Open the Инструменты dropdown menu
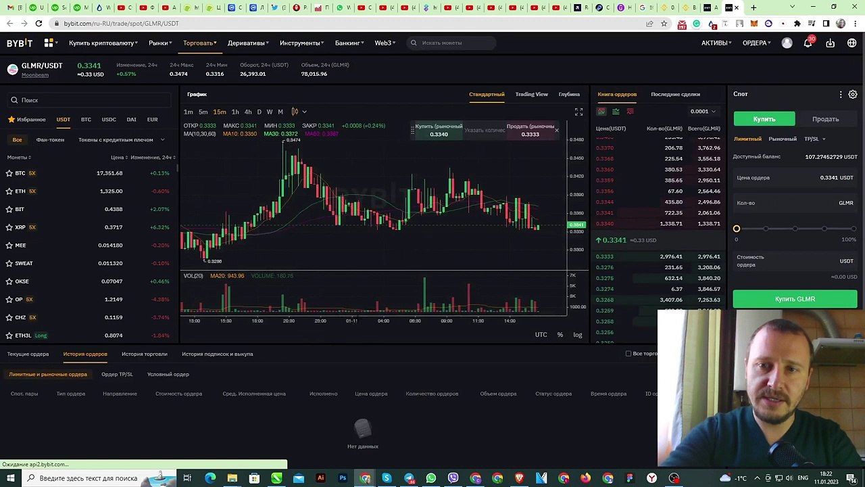Viewport: 865px width, 487px height. click(x=302, y=43)
